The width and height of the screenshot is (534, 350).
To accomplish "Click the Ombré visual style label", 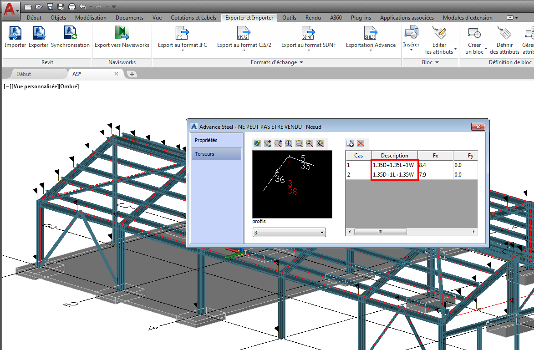I will [x=69, y=86].
